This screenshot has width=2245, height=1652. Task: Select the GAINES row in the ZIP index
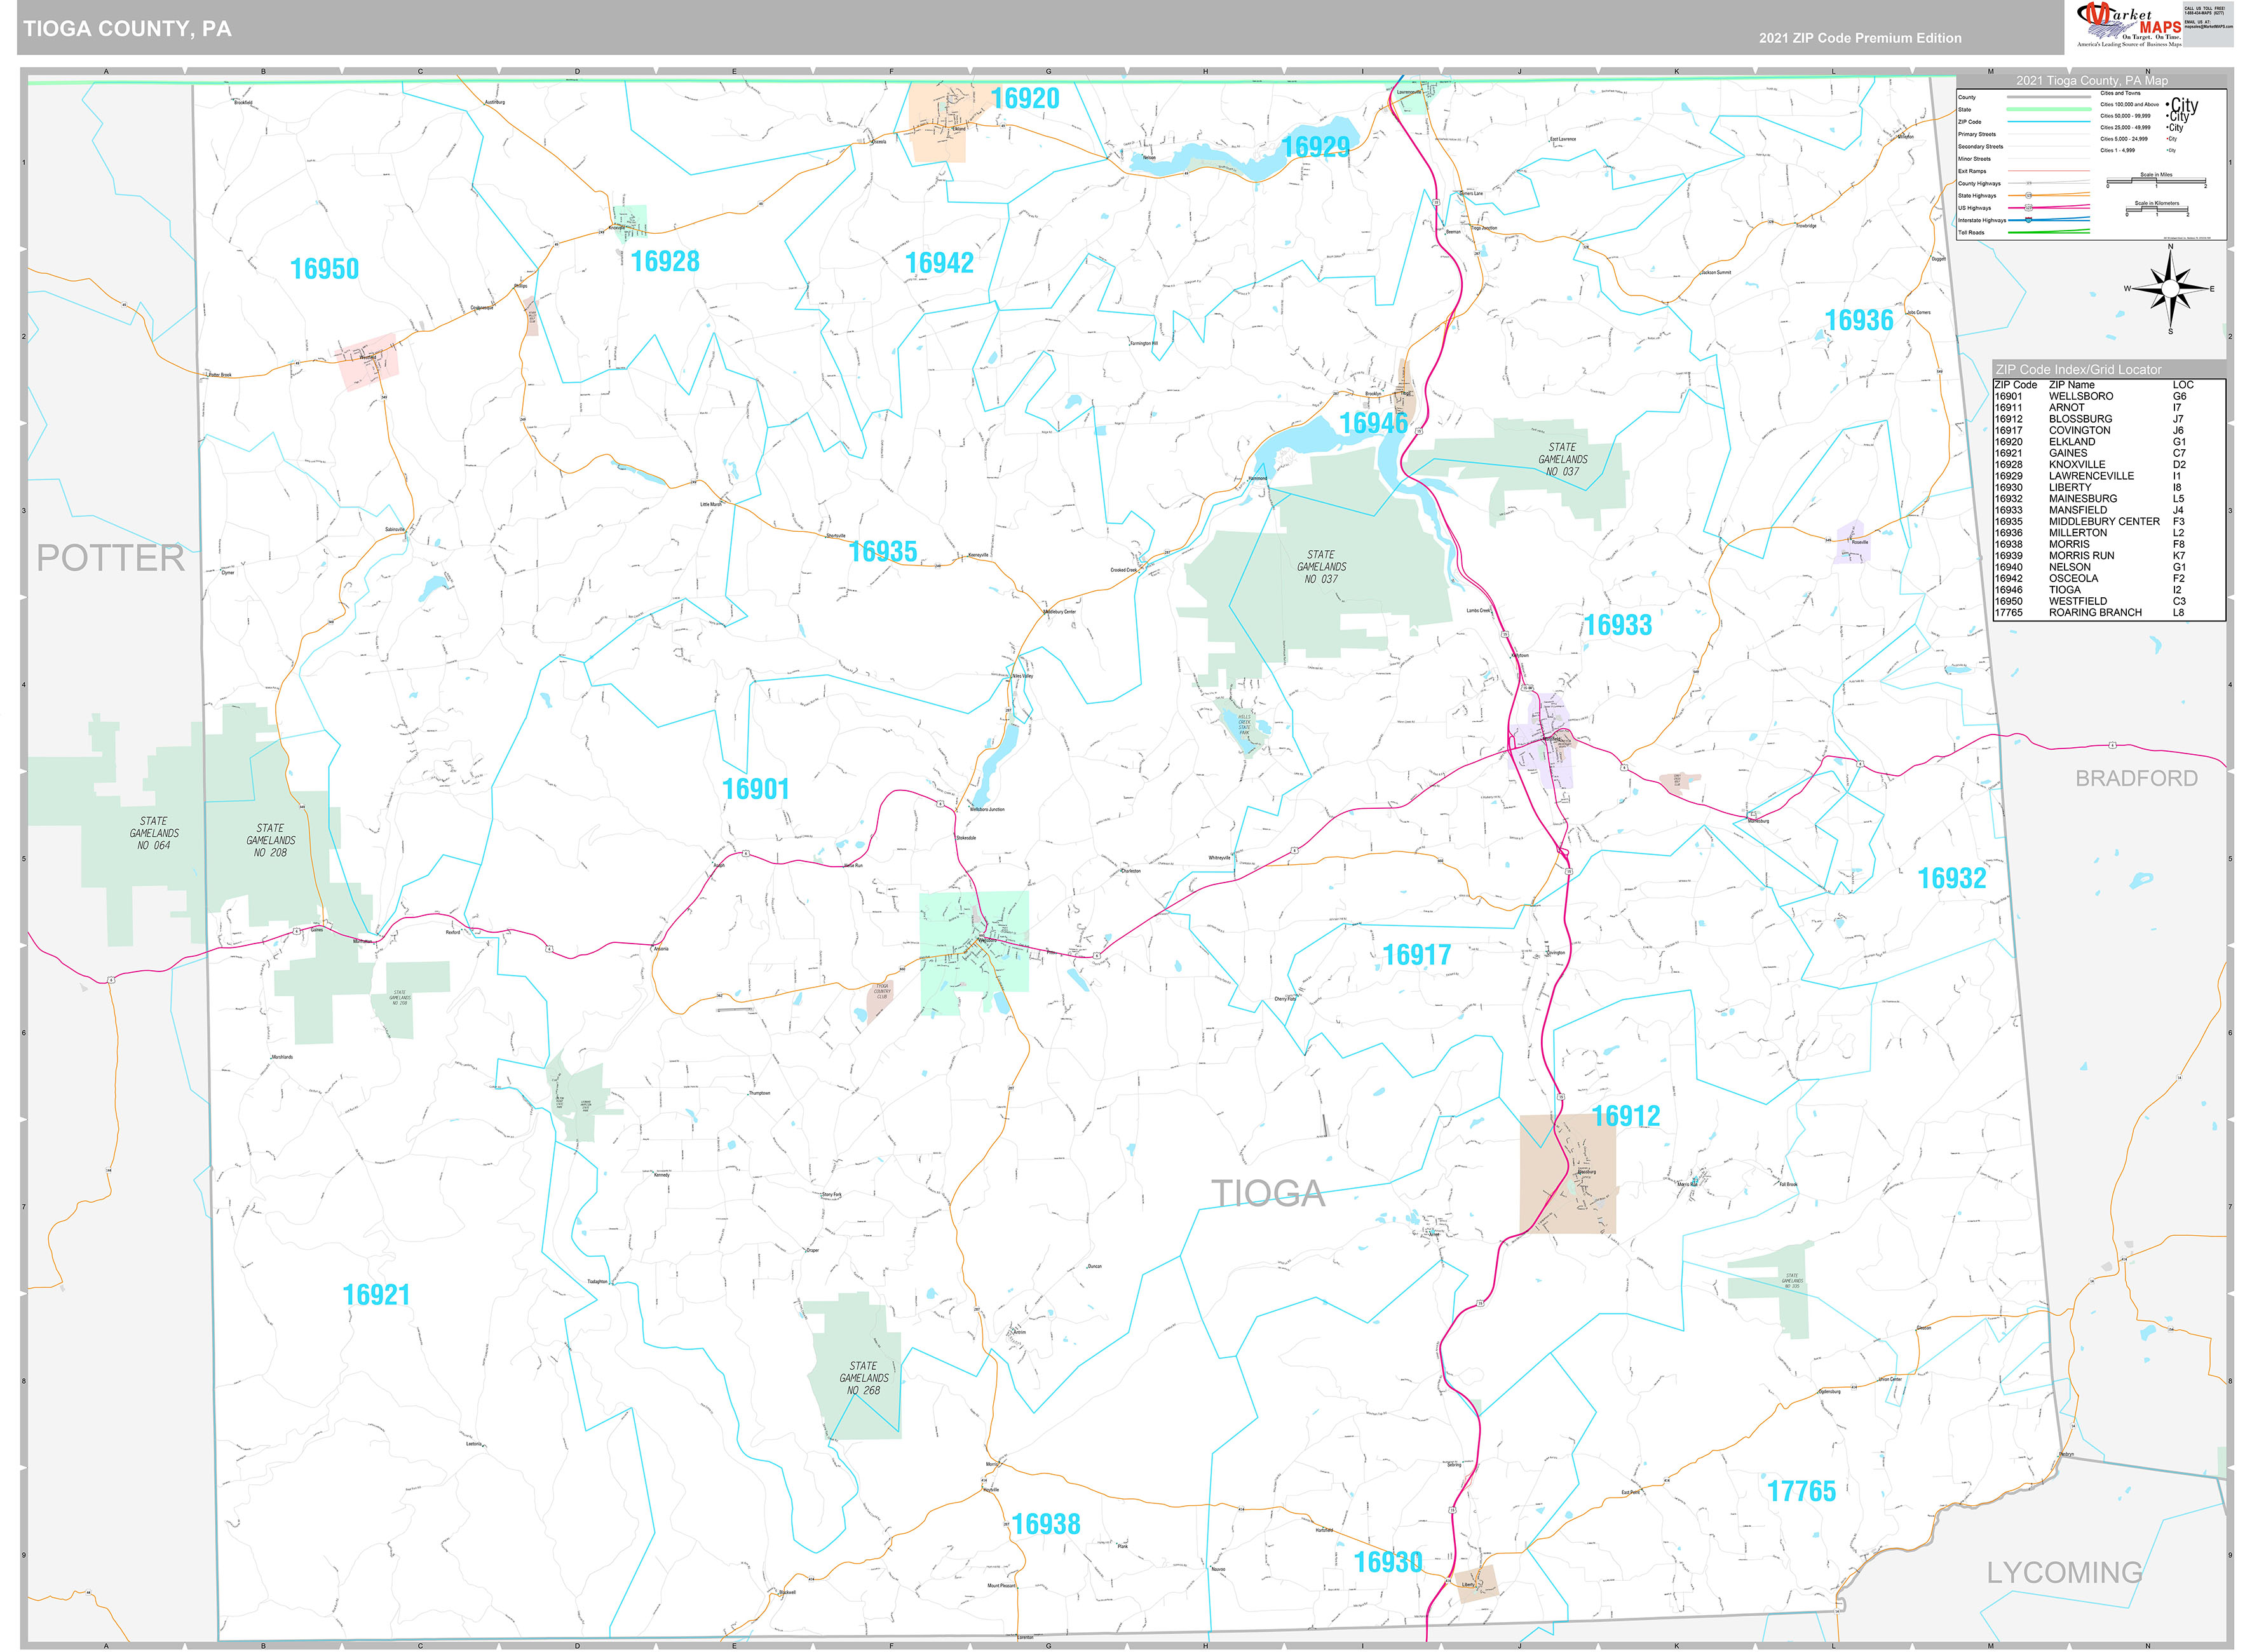(2109, 454)
